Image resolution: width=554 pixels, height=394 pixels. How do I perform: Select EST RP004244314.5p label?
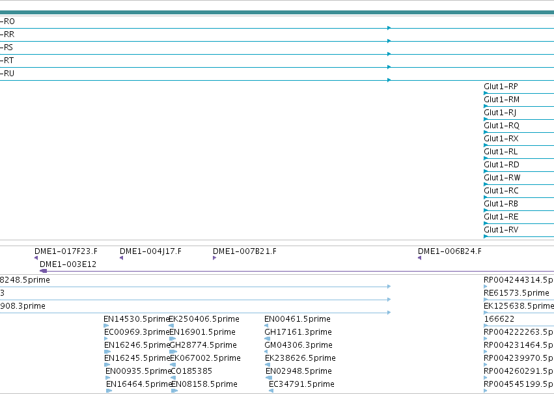coord(519,280)
